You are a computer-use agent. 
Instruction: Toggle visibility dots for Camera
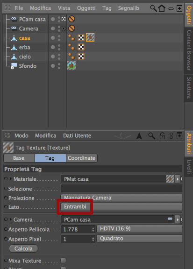59,28
